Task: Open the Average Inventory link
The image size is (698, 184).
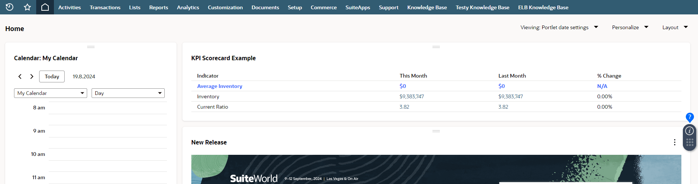Action: tap(220, 86)
